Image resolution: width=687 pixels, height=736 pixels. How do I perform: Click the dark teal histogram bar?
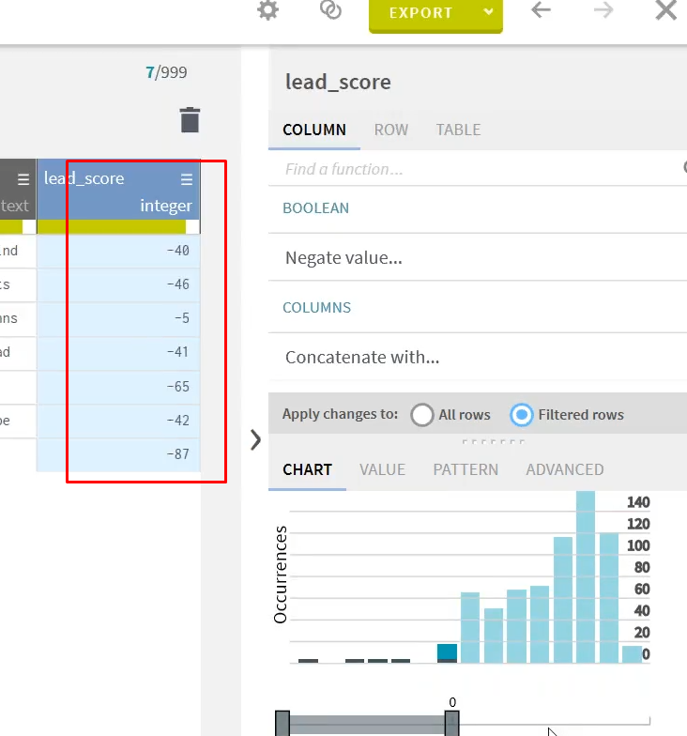[447, 652]
